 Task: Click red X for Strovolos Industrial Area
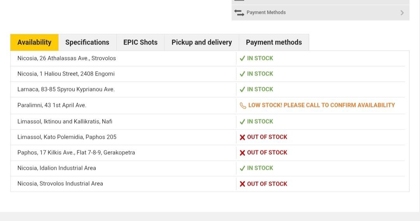(242, 184)
